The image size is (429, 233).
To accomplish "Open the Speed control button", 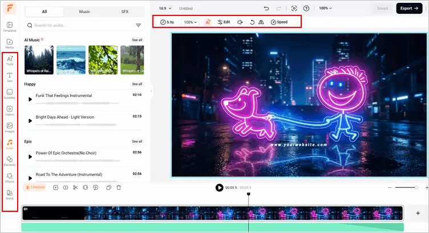I will [279, 22].
